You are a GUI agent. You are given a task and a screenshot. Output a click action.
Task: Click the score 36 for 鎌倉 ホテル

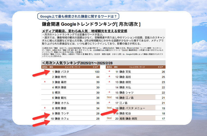[x=98, y=103]
